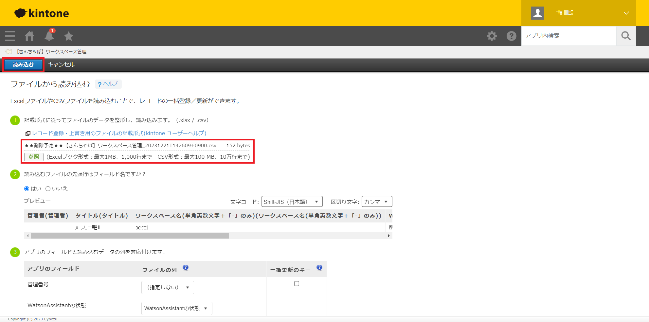
Task: Open the レコード登録 file format help link
Action: [x=119, y=133]
